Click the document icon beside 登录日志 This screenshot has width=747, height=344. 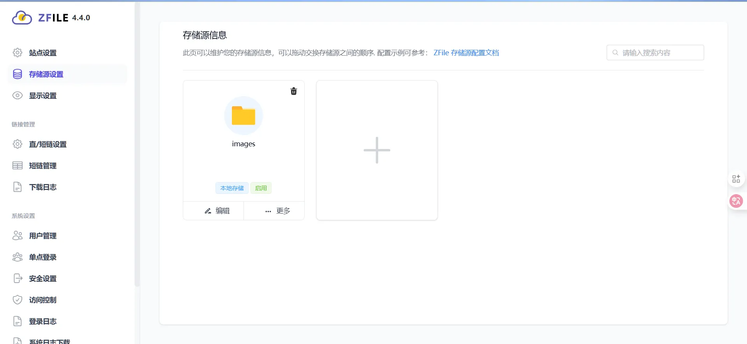(18, 321)
